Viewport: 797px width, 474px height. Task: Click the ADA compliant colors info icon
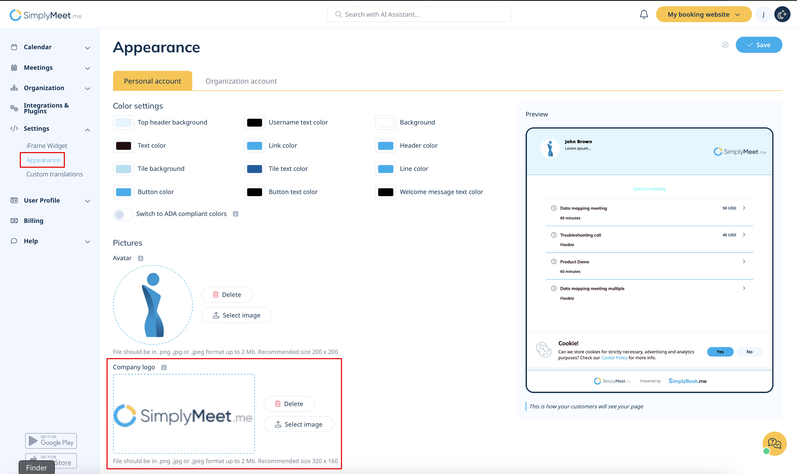click(235, 214)
